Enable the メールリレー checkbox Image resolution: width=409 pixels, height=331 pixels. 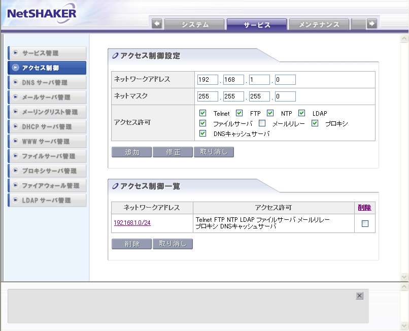[x=262, y=123]
